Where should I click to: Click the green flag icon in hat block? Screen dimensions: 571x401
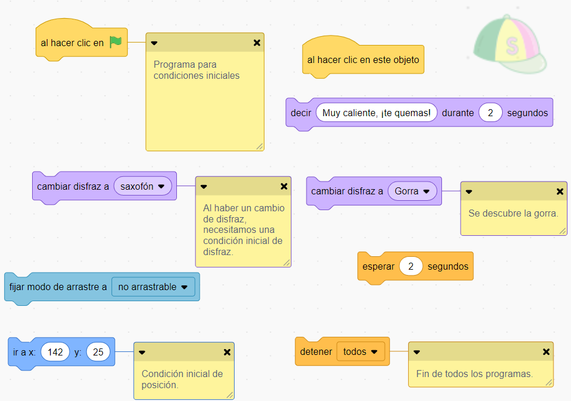[116, 43]
